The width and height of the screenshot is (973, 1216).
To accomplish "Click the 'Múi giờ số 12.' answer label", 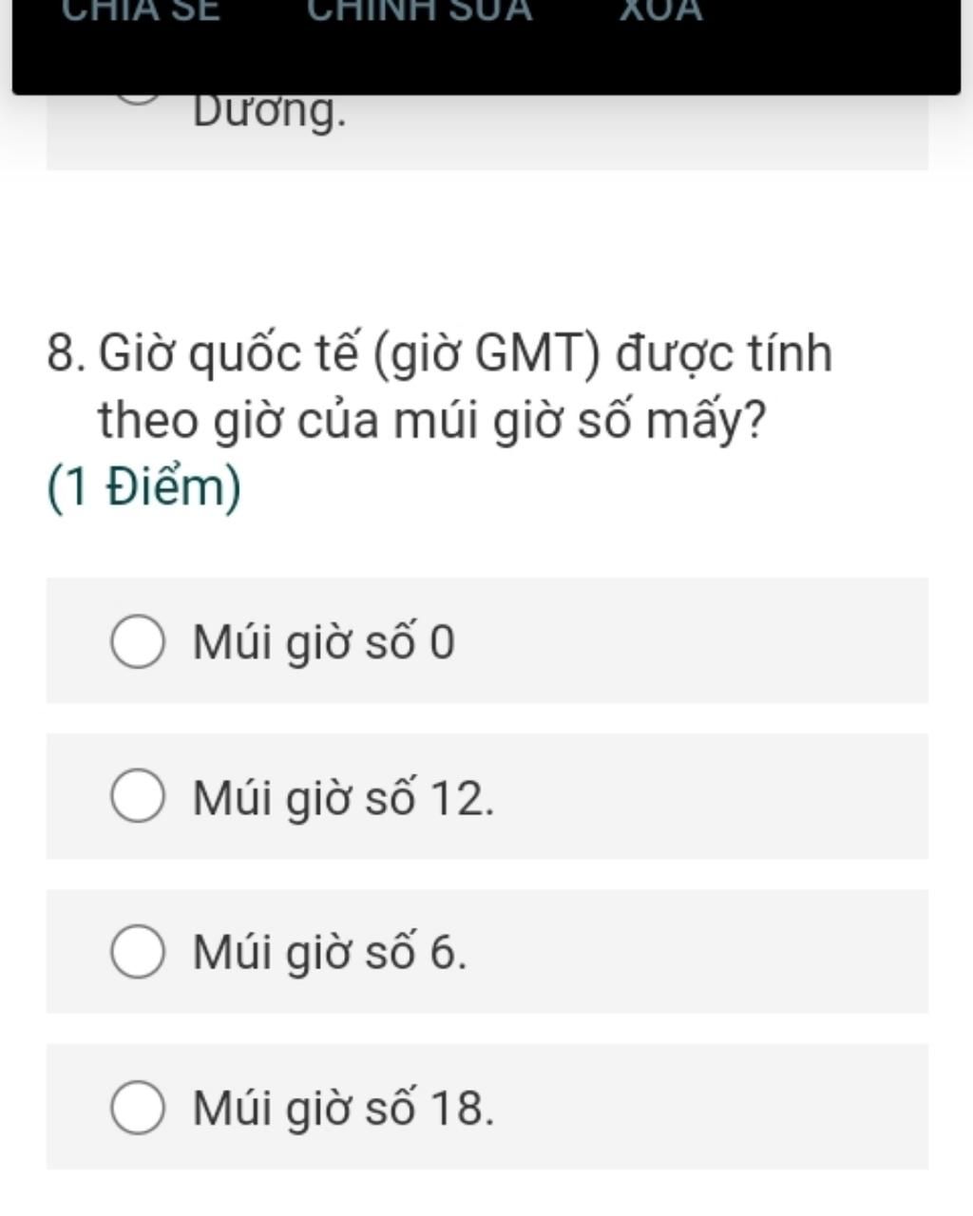I will click(344, 797).
